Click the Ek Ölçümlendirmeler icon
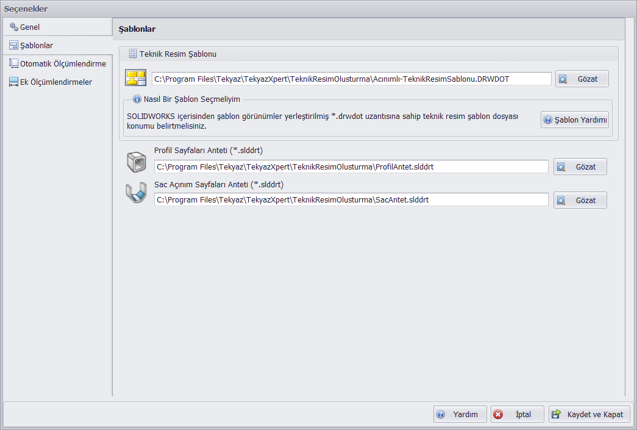 tap(14, 82)
